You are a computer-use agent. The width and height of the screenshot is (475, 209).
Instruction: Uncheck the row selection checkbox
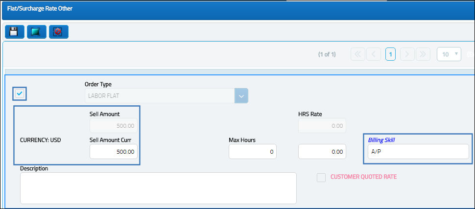click(20, 94)
